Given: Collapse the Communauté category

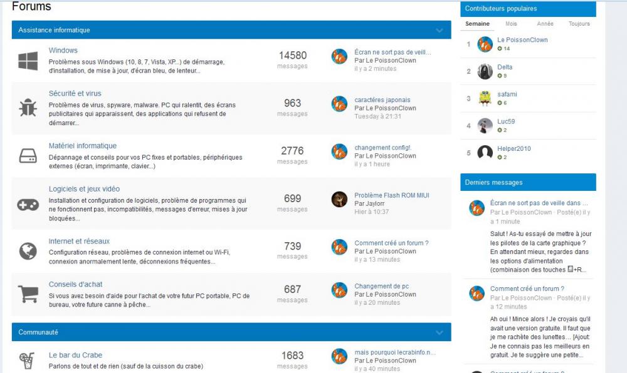Looking at the screenshot, I should click(x=440, y=332).
